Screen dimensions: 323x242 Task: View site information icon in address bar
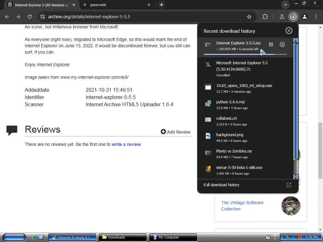tap(43, 17)
